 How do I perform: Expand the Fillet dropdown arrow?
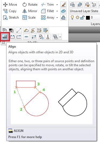57,11
